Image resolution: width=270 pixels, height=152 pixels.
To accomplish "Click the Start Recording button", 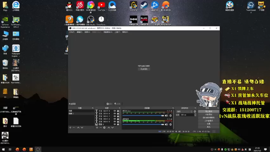I will [x=208, y=114].
